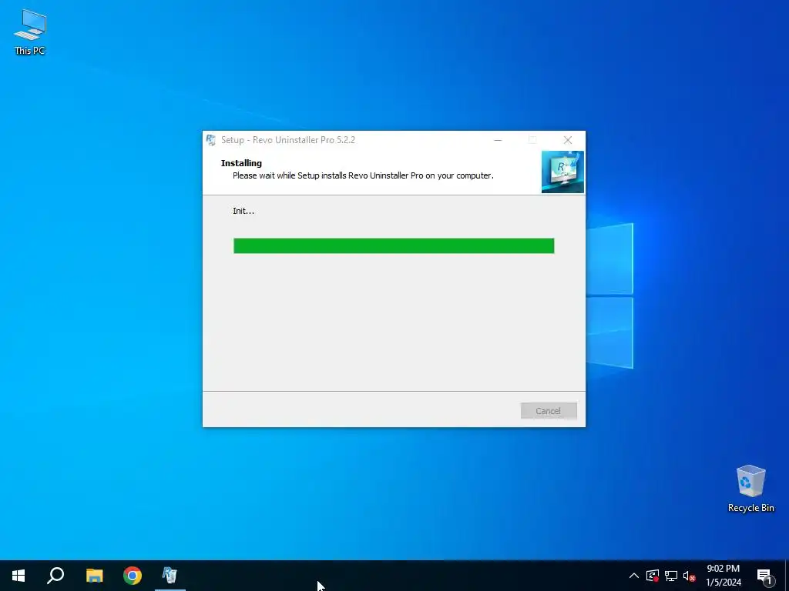
Task: Click the 'Init...' status text
Action: click(243, 211)
